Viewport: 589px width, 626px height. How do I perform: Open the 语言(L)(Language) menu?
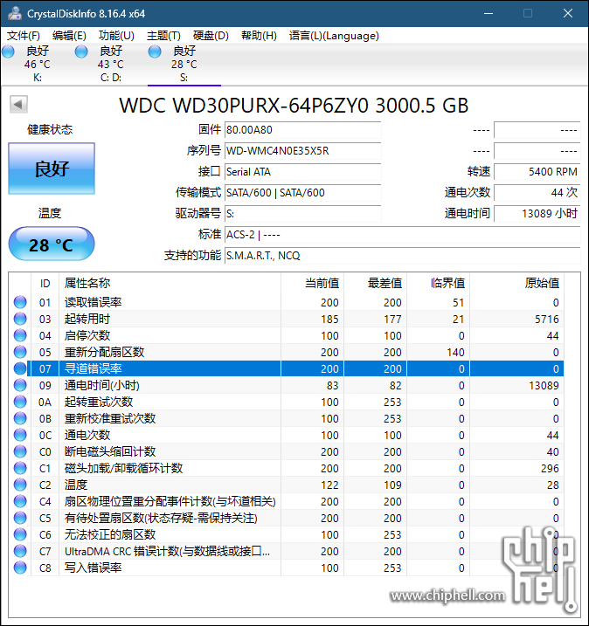pyautogui.click(x=334, y=36)
